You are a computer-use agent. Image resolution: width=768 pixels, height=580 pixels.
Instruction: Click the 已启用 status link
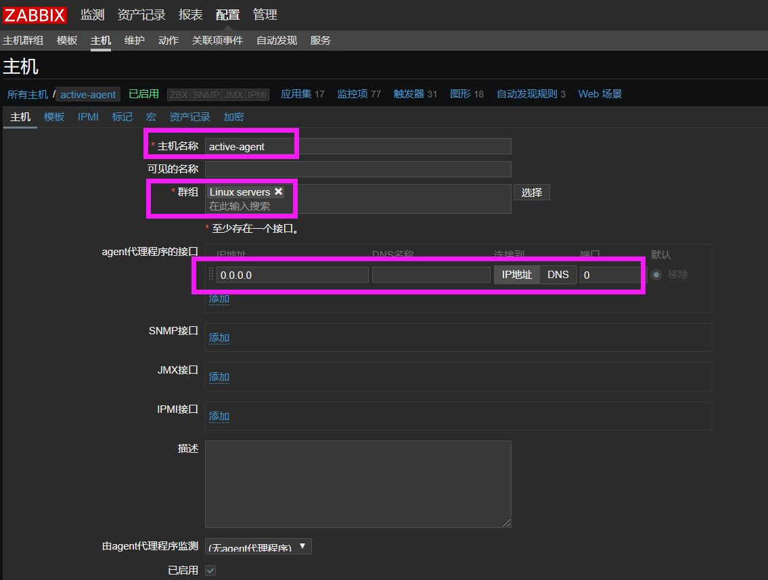143,93
